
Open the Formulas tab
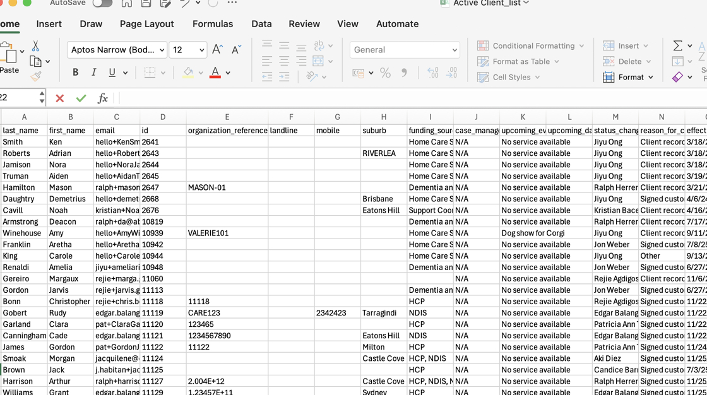point(213,24)
